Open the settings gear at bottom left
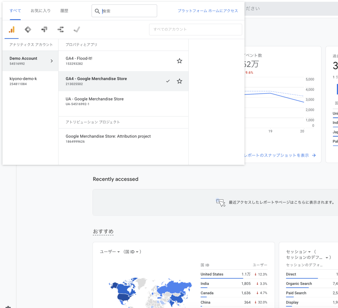Image resolution: width=338 pixels, height=308 pixels. [x=8, y=307]
